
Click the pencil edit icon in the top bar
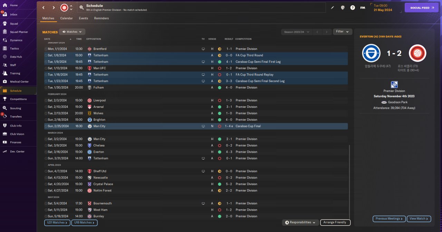coord(333,8)
